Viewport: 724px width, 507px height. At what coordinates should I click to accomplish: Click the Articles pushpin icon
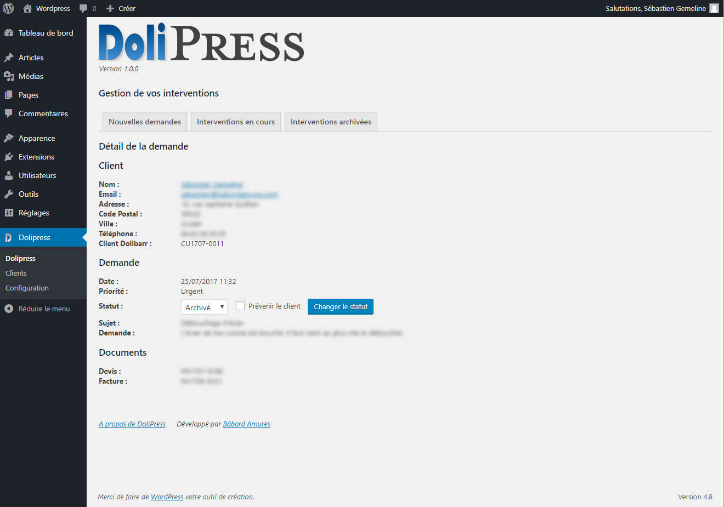click(x=9, y=58)
